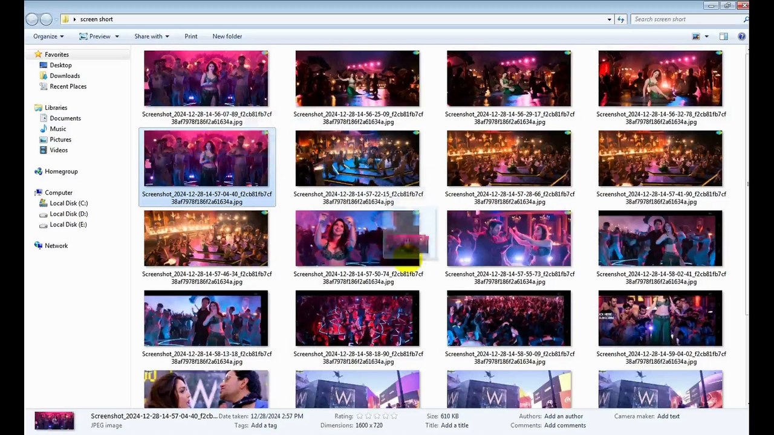Click file name Screenshot_2024-12-28-14-58-13-18
774x435 pixels.
[207, 358]
